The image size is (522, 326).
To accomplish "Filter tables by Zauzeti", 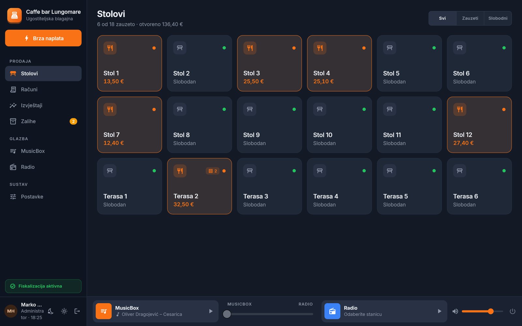I will click(470, 18).
